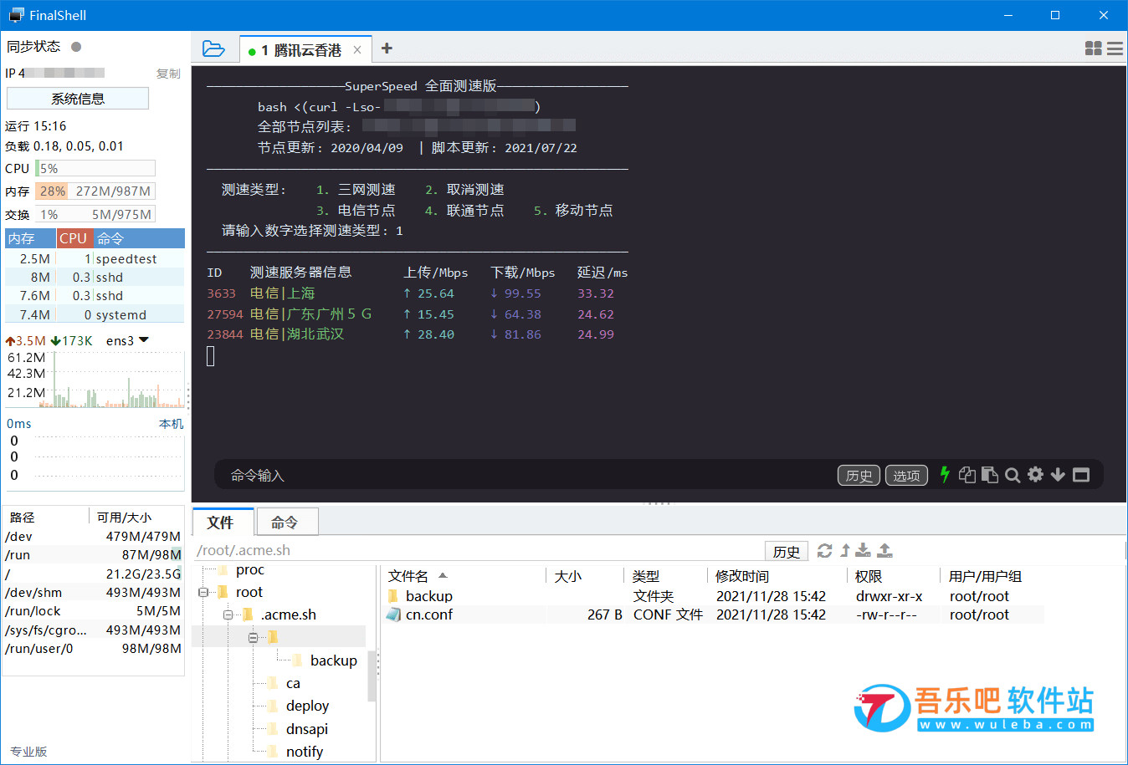Screen dimensions: 1128x765
Task: Click the 系统信息 button
Action: pos(78,99)
